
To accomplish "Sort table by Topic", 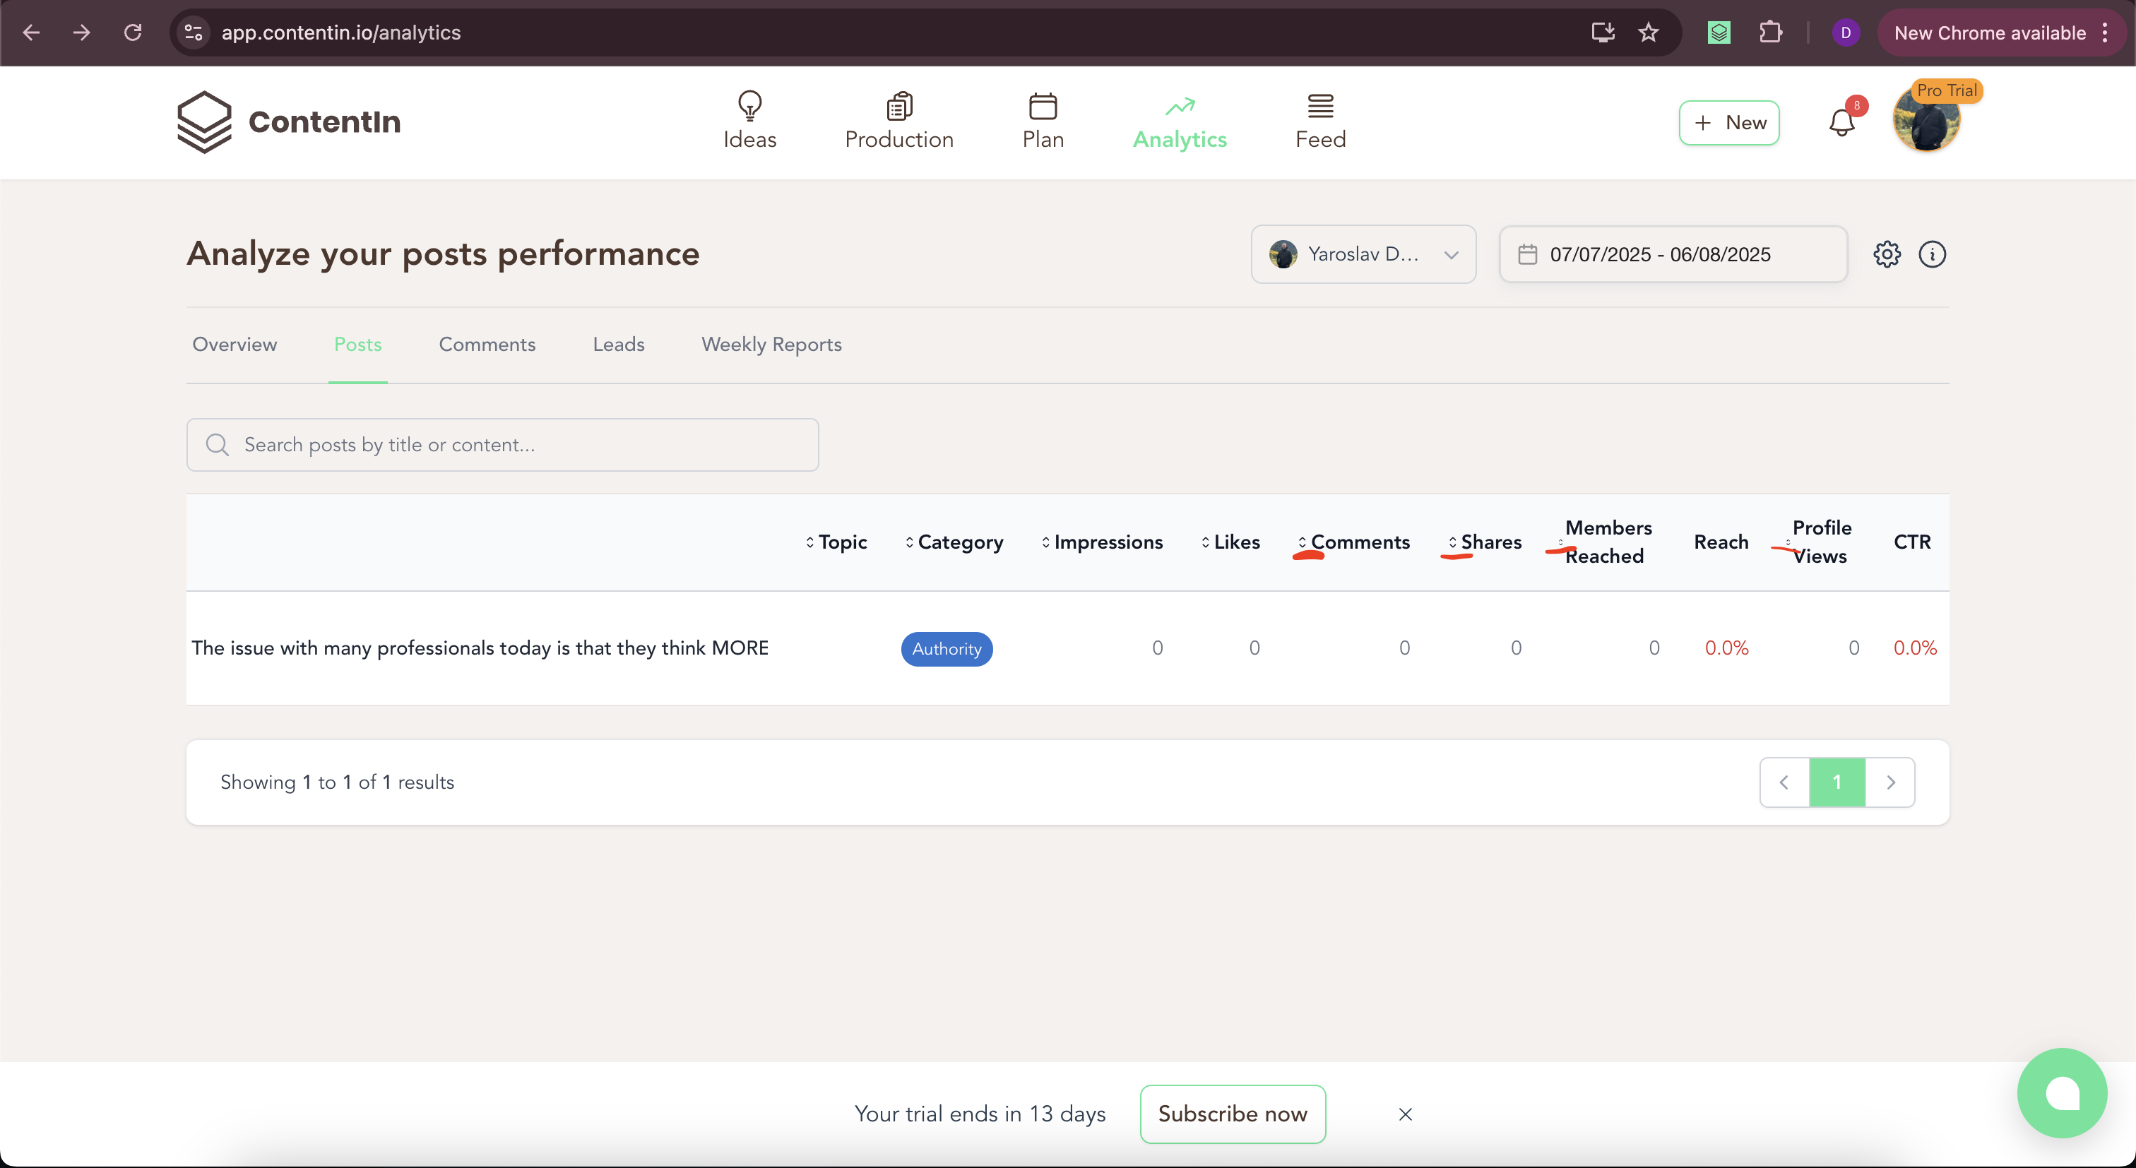I will (836, 542).
